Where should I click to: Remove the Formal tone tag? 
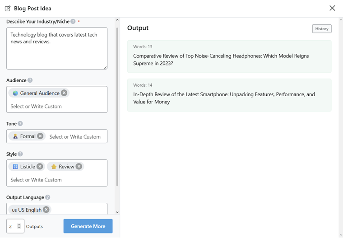[x=40, y=136]
